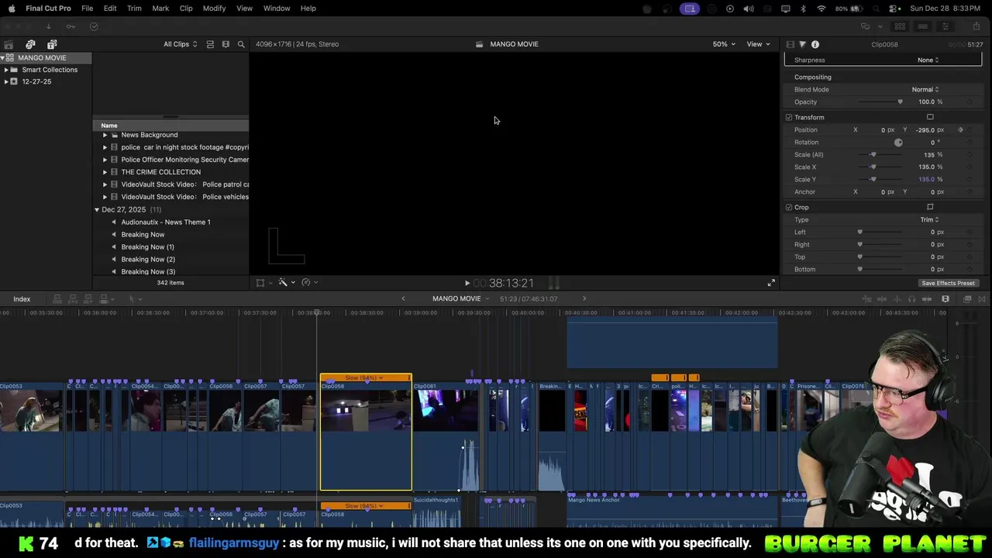The height and width of the screenshot is (558, 992).
Task: Toggle the Crop checkbox
Action: pyautogui.click(x=789, y=207)
